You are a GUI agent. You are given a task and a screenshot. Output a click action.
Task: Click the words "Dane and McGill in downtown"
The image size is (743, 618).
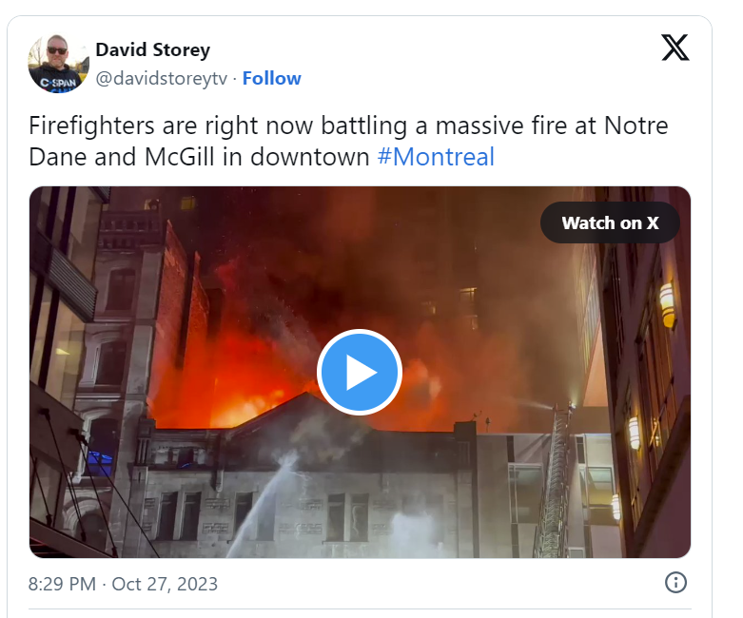(x=199, y=157)
